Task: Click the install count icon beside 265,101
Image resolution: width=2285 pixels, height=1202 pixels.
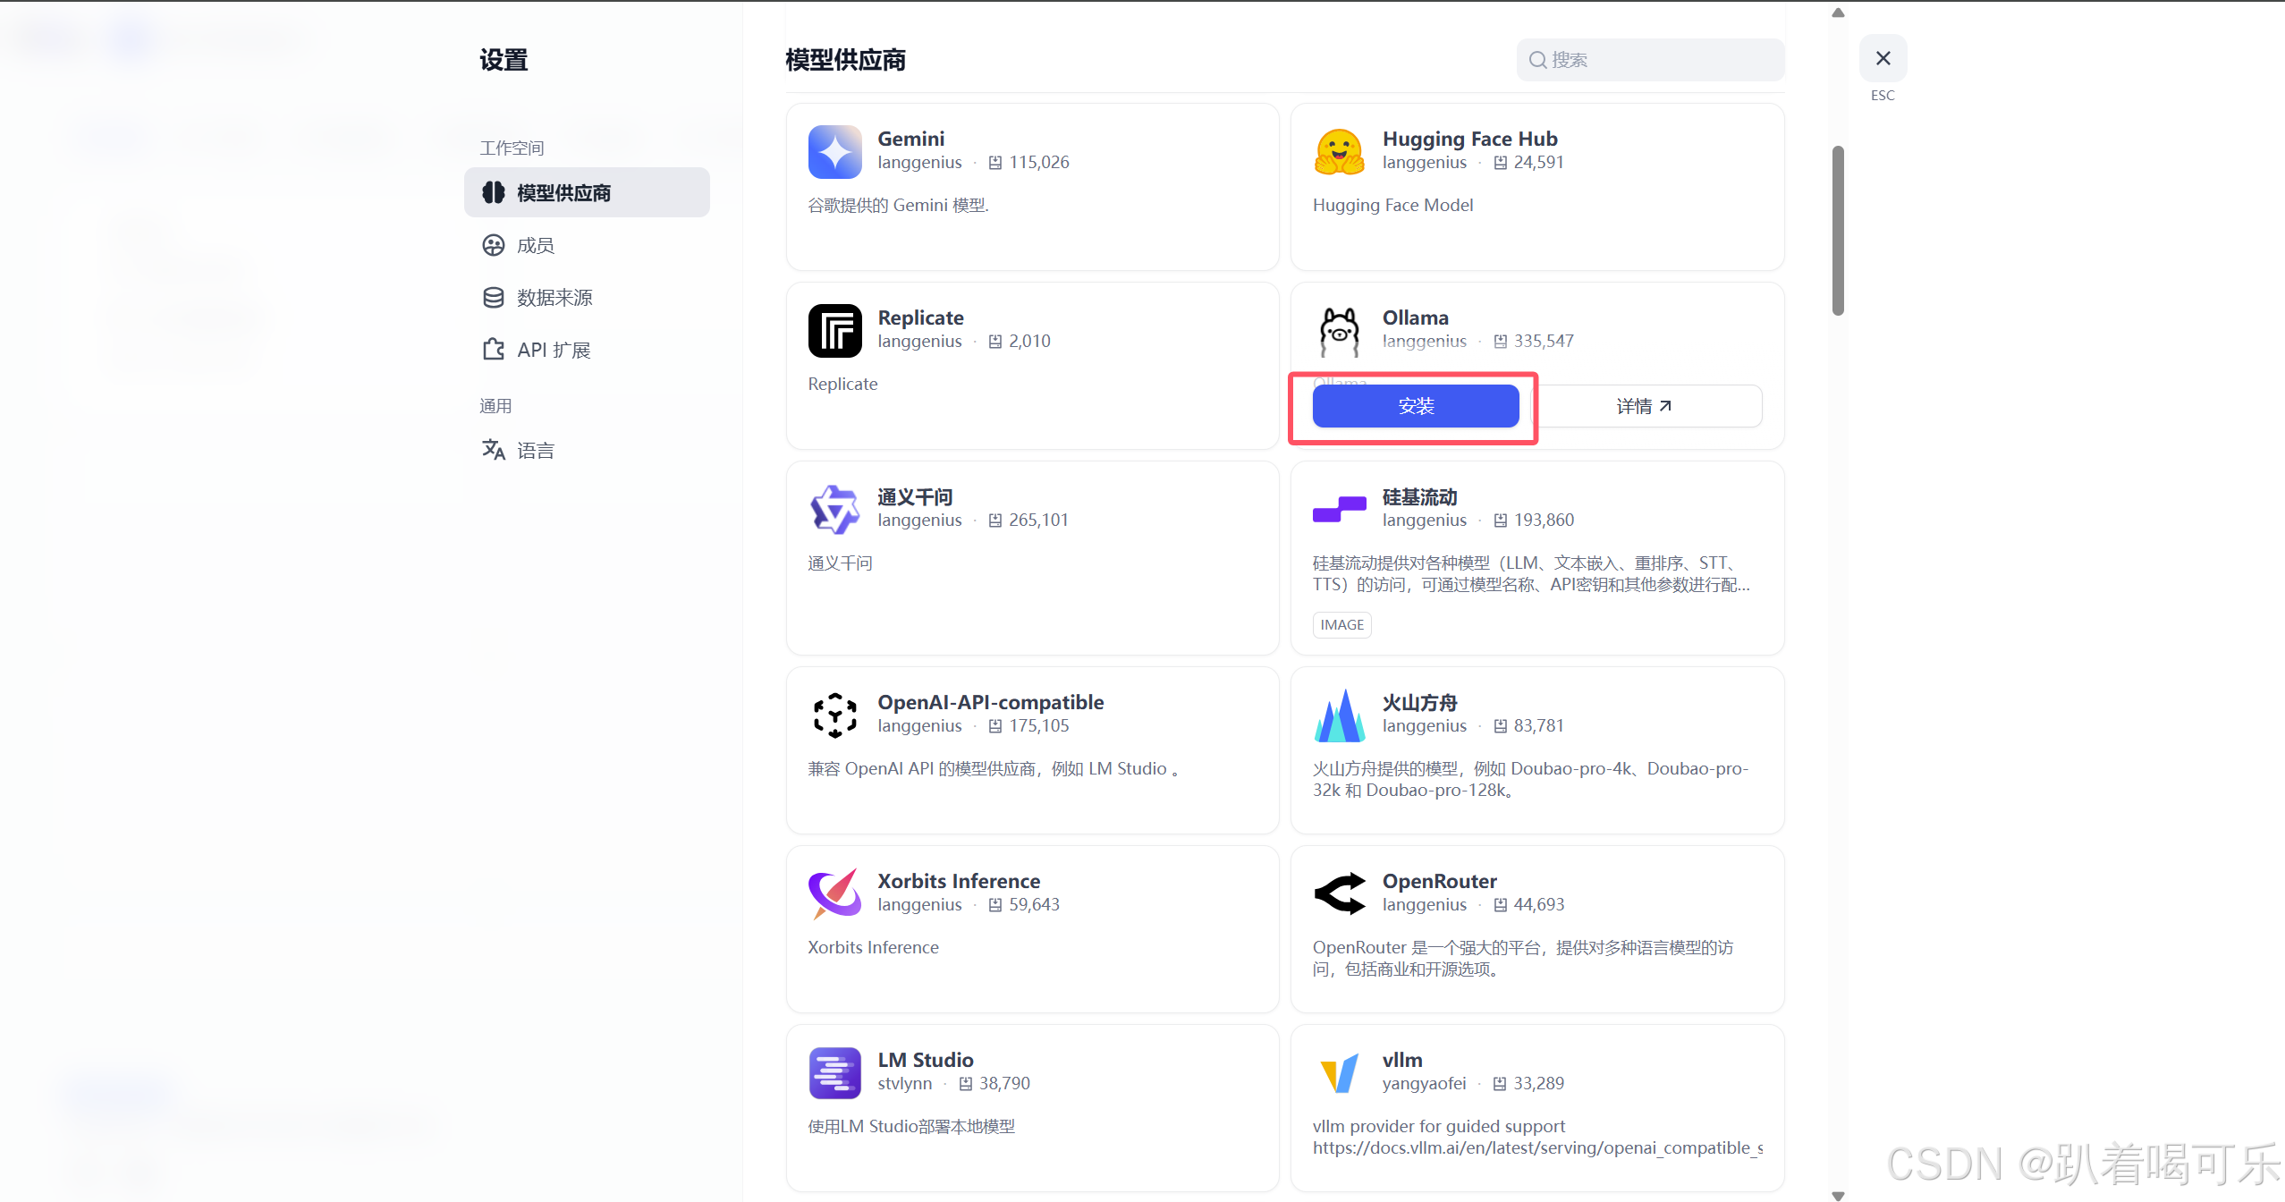Action: (x=994, y=521)
